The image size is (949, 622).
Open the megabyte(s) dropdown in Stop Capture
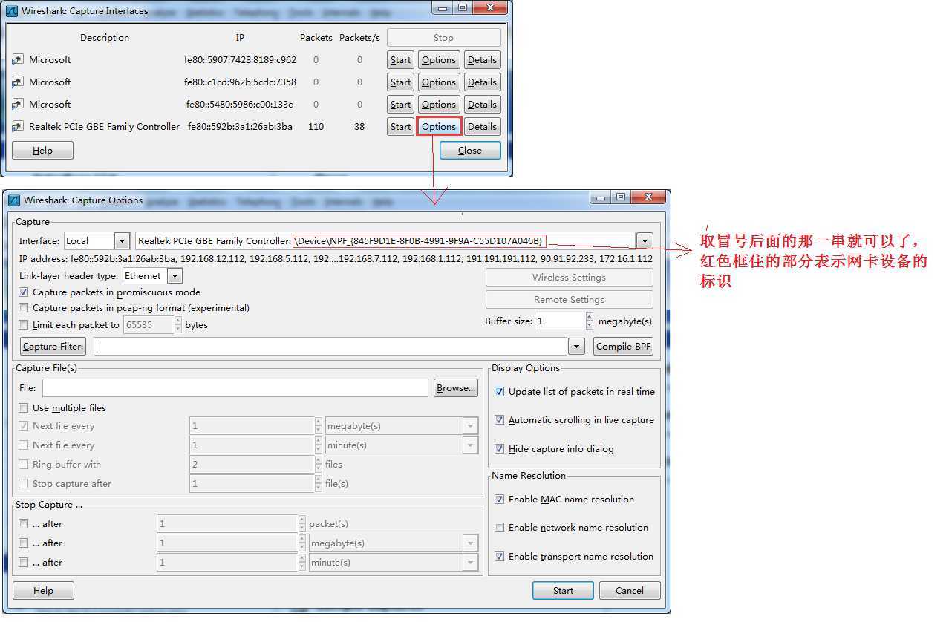click(470, 543)
